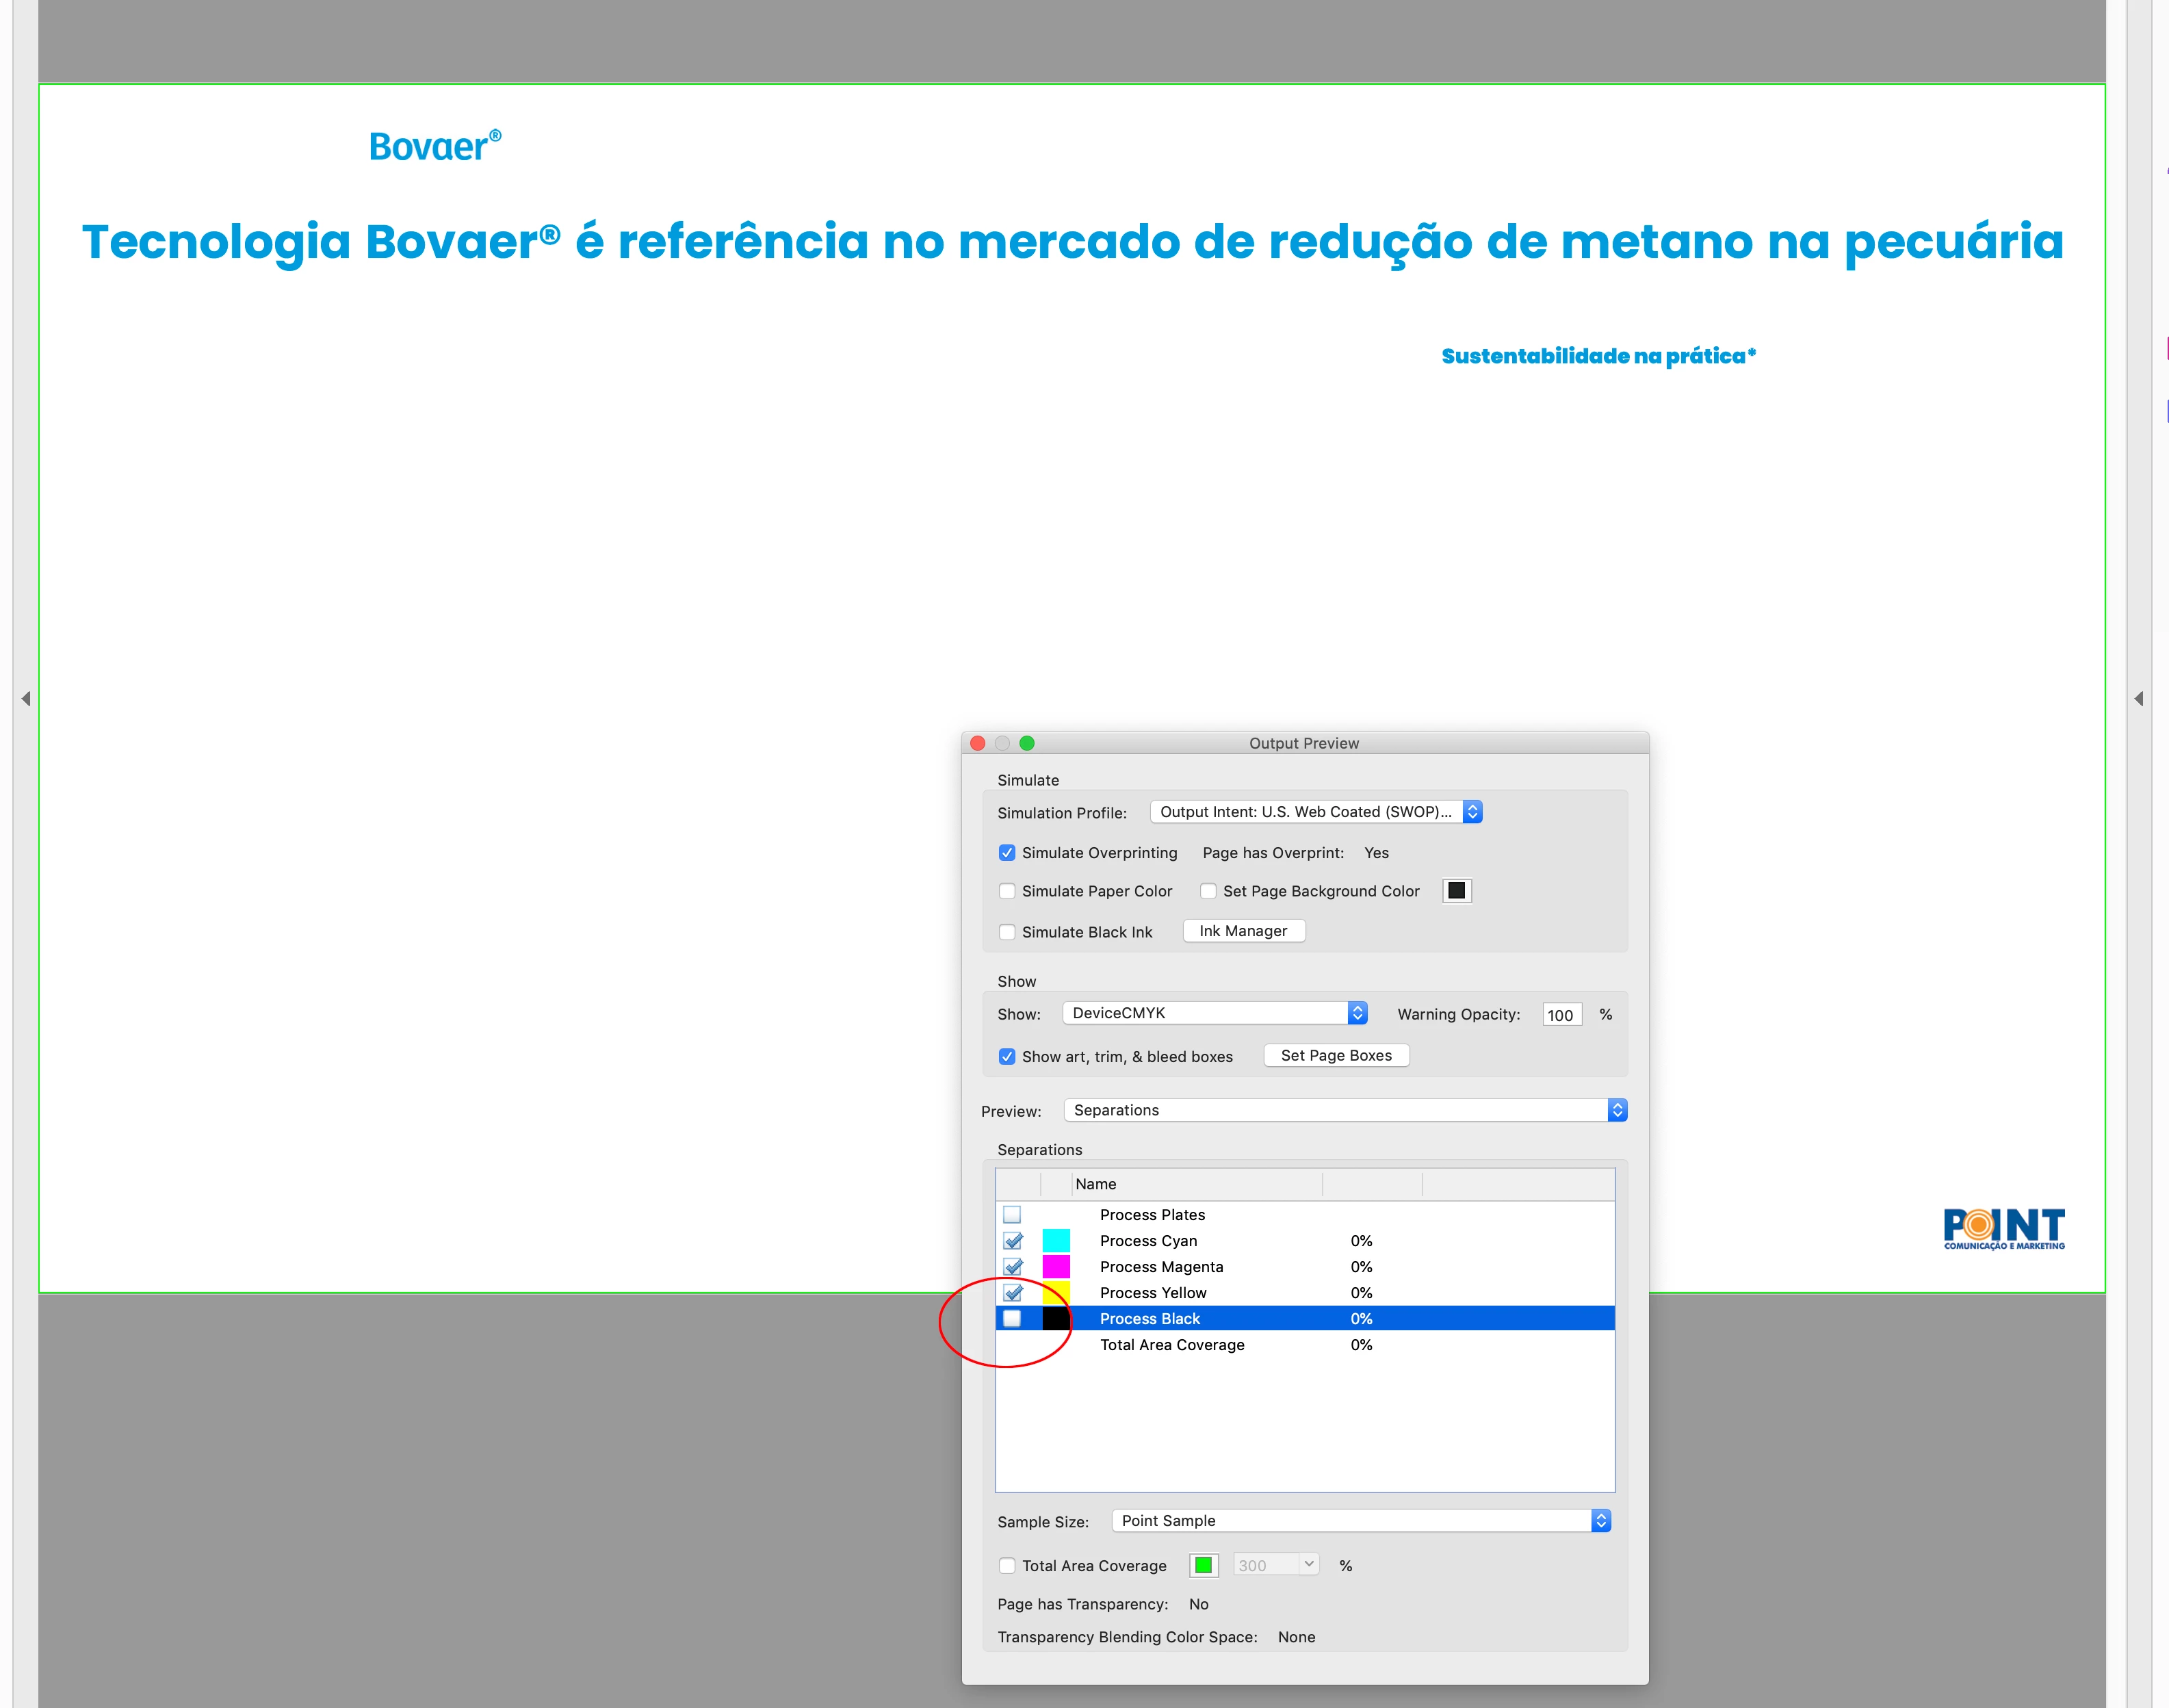
Task: Click the right pane expand arrow
Action: coord(2138,698)
